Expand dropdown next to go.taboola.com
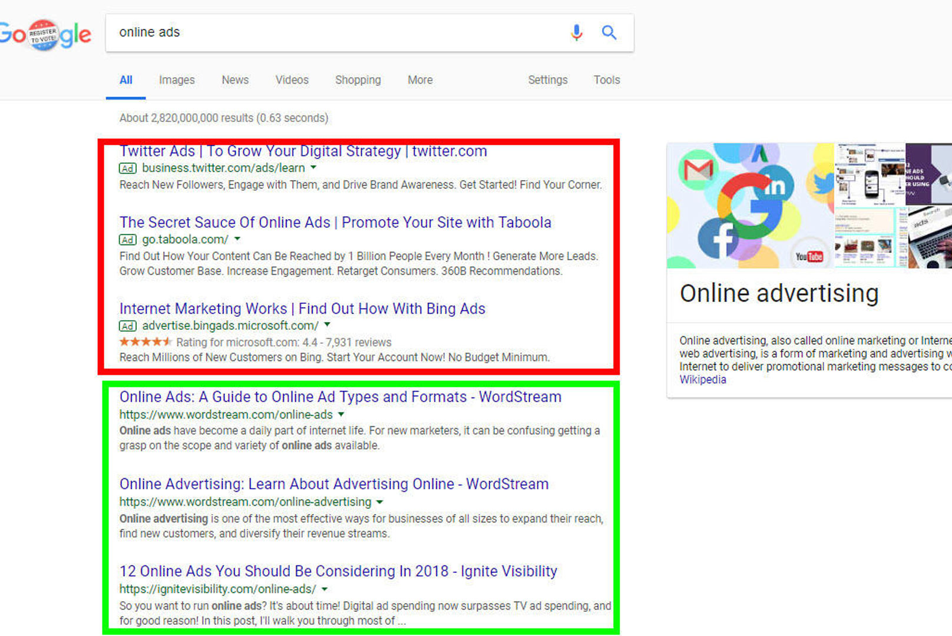 237,238
